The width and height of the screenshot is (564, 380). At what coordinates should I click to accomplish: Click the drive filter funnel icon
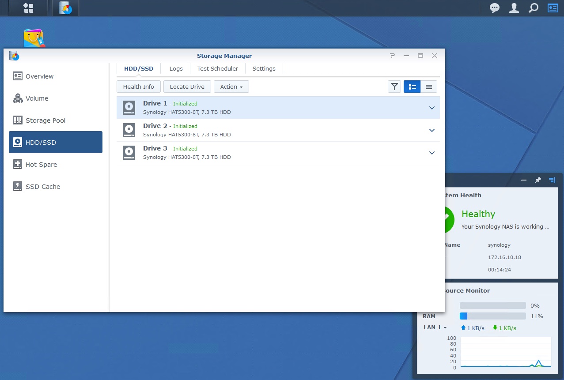[394, 87]
